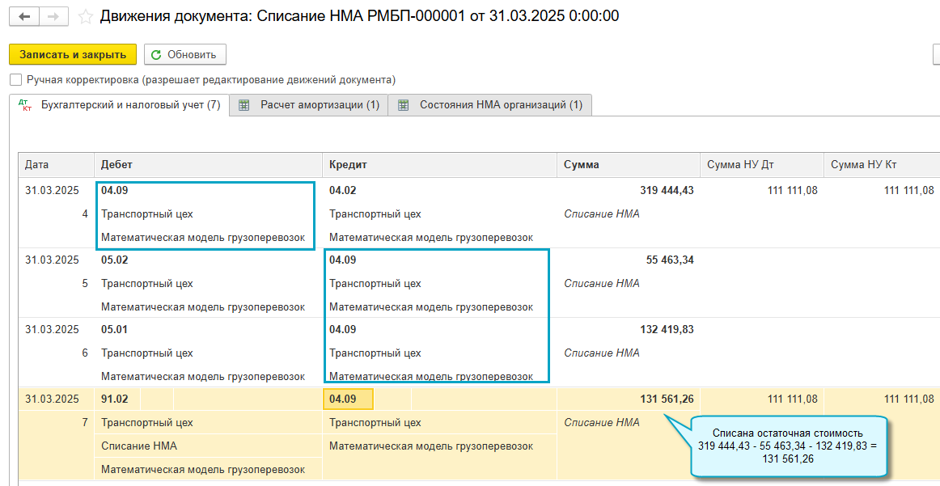Click the table icon on Состояния НМА tab
940x486 pixels.
click(404, 105)
